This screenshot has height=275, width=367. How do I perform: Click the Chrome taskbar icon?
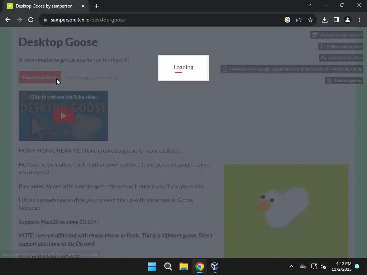(x=199, y=266)
